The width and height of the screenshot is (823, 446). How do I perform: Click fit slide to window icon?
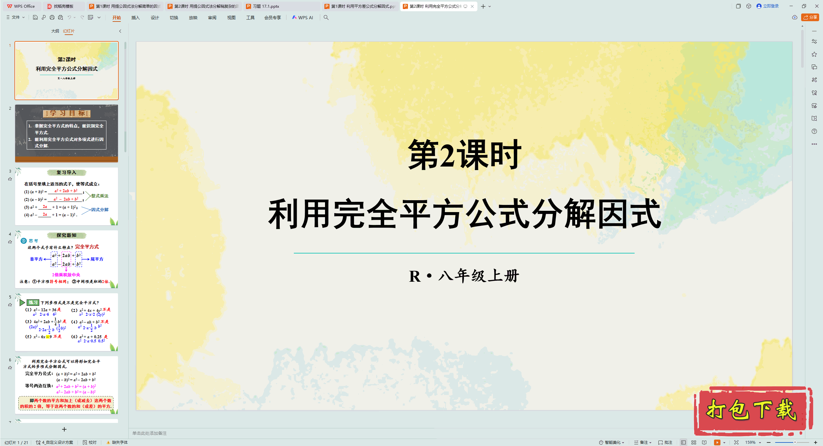[737, 442]
